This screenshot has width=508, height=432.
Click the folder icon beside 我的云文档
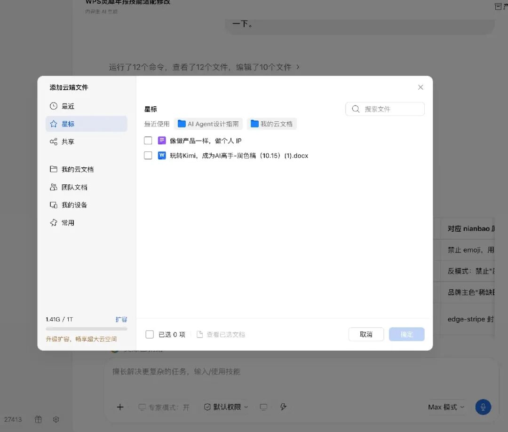[x=54, y=169]
